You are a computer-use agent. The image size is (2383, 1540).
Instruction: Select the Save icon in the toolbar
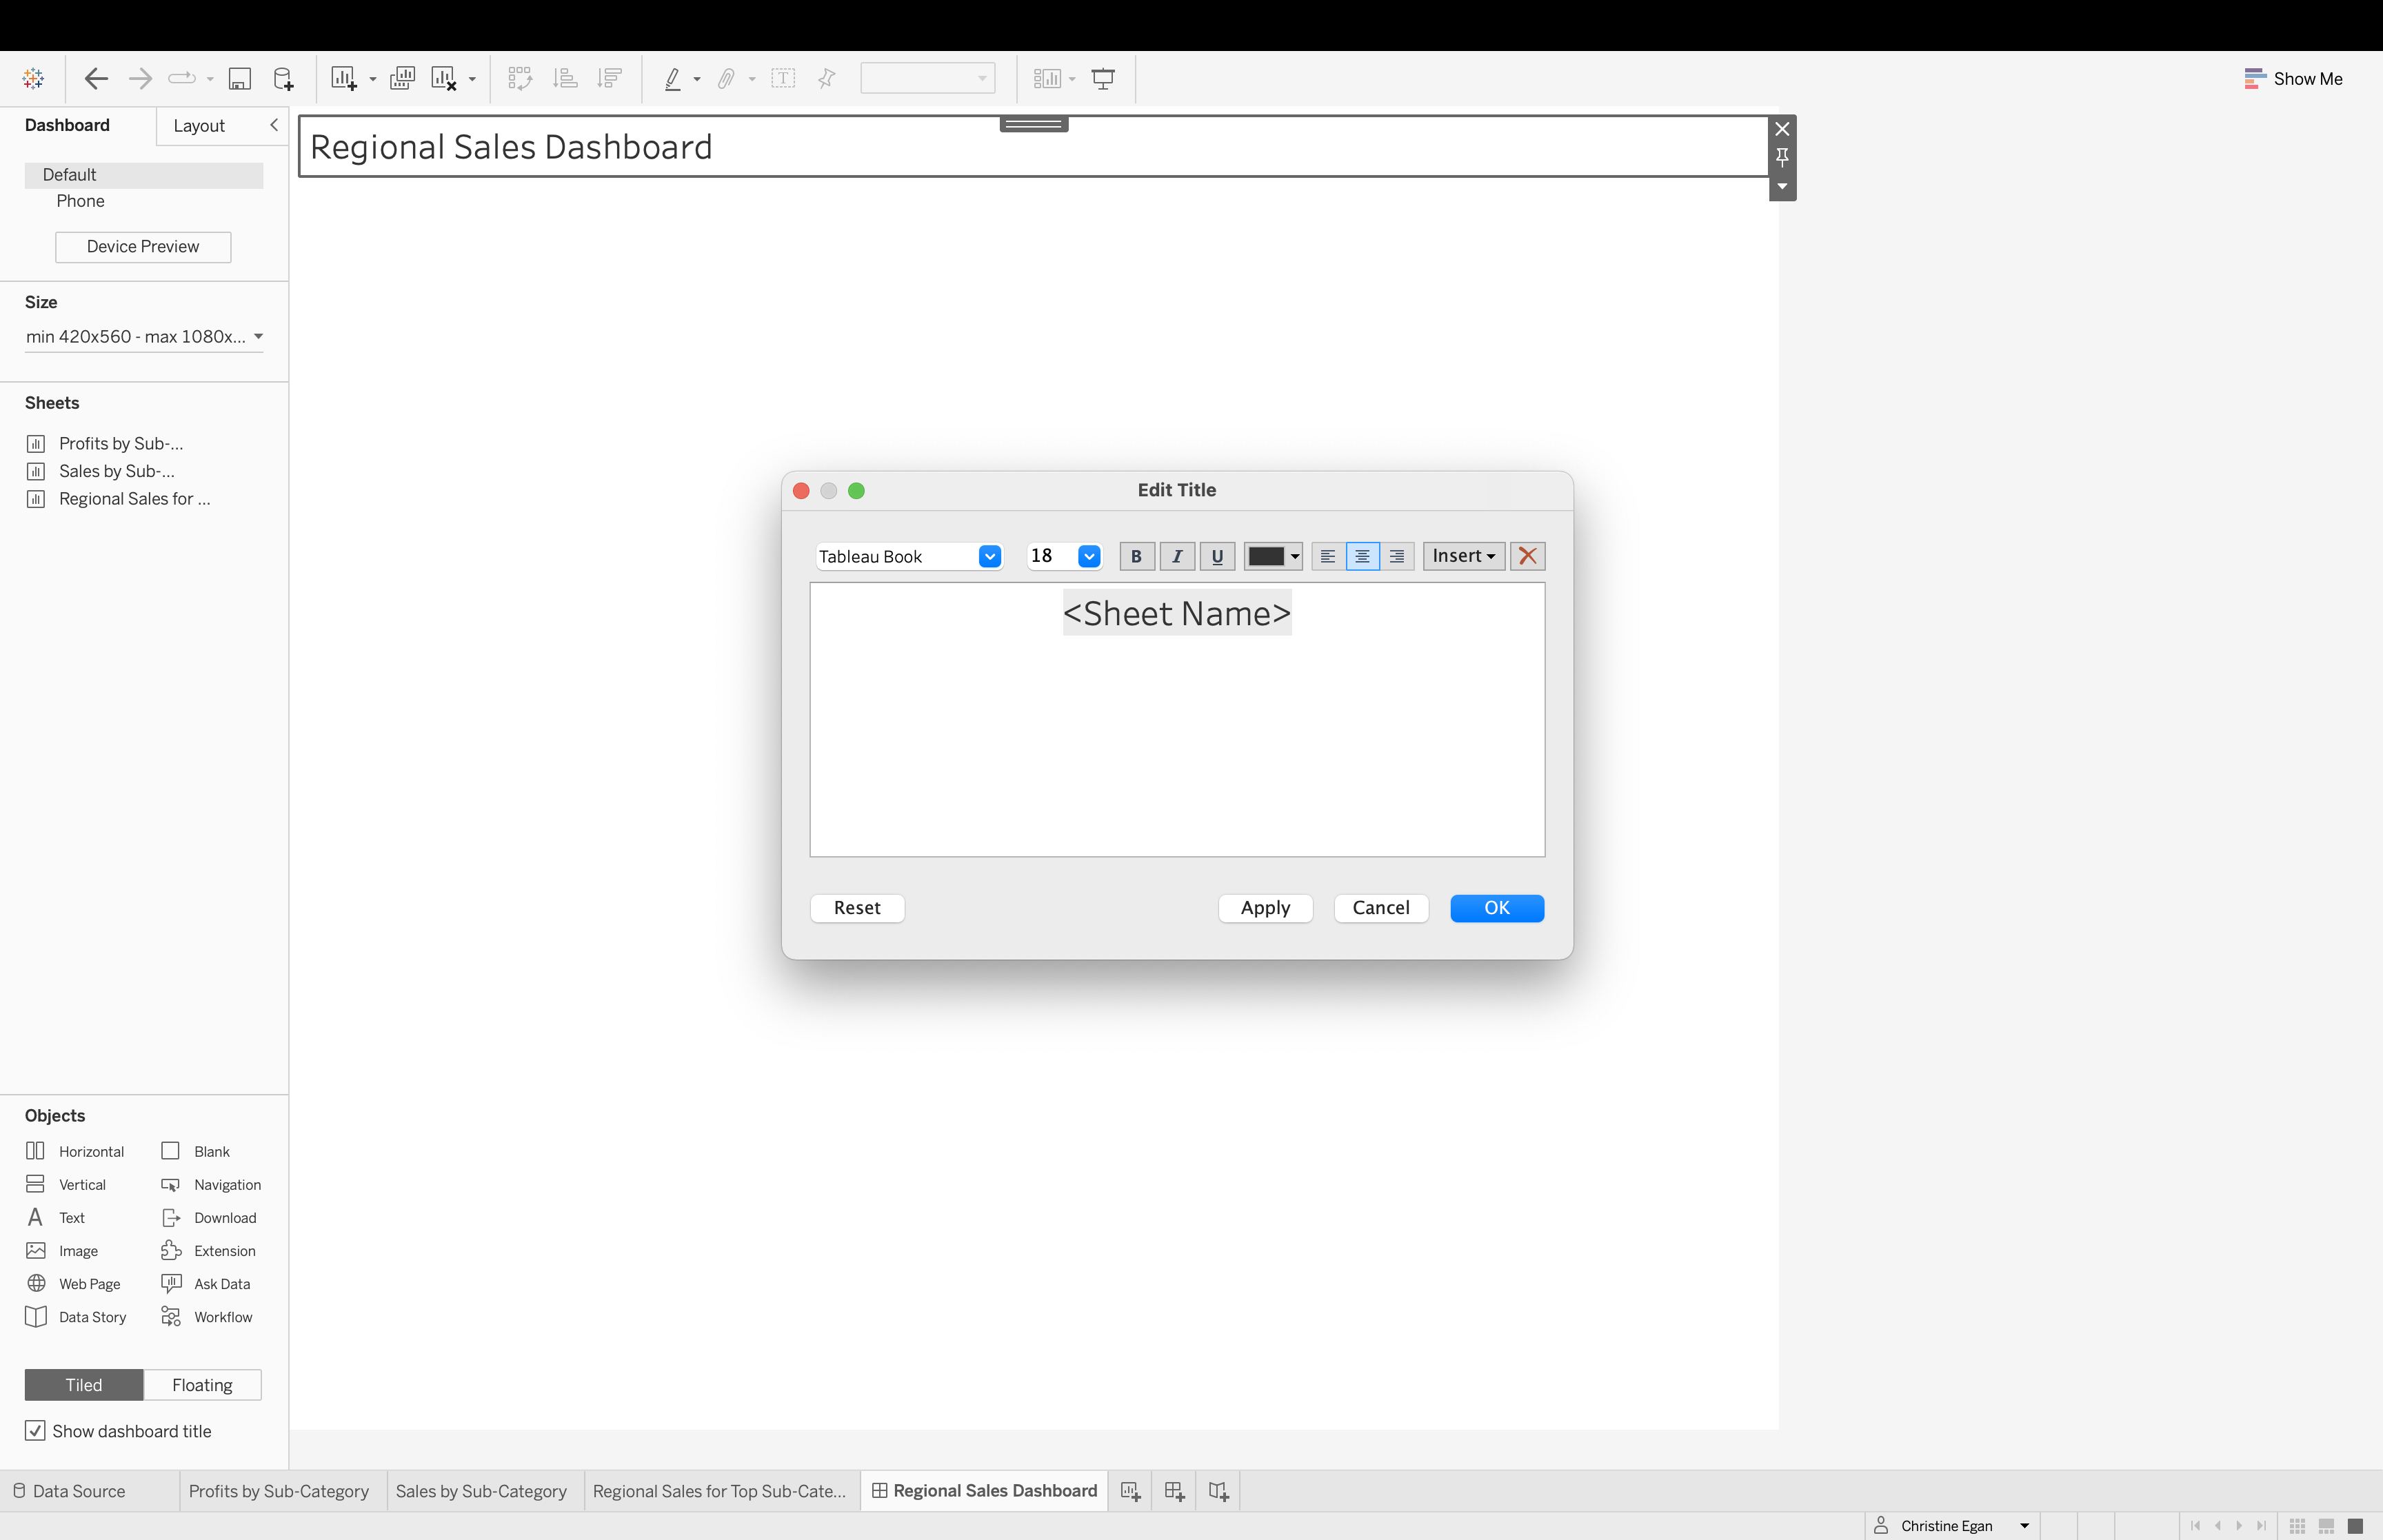click(240, 78)
